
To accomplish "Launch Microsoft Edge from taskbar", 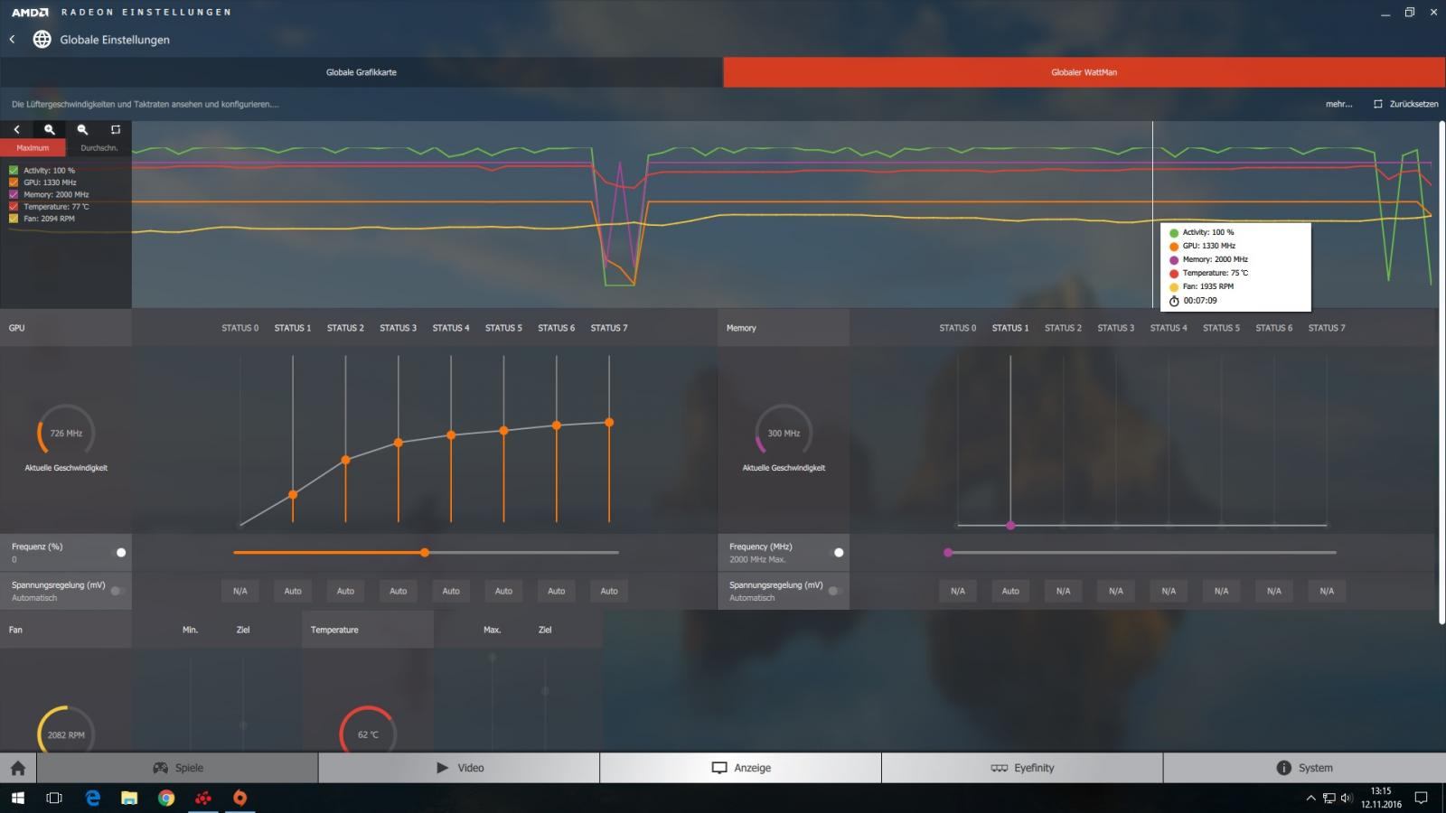I will click(x=92, y=798).
